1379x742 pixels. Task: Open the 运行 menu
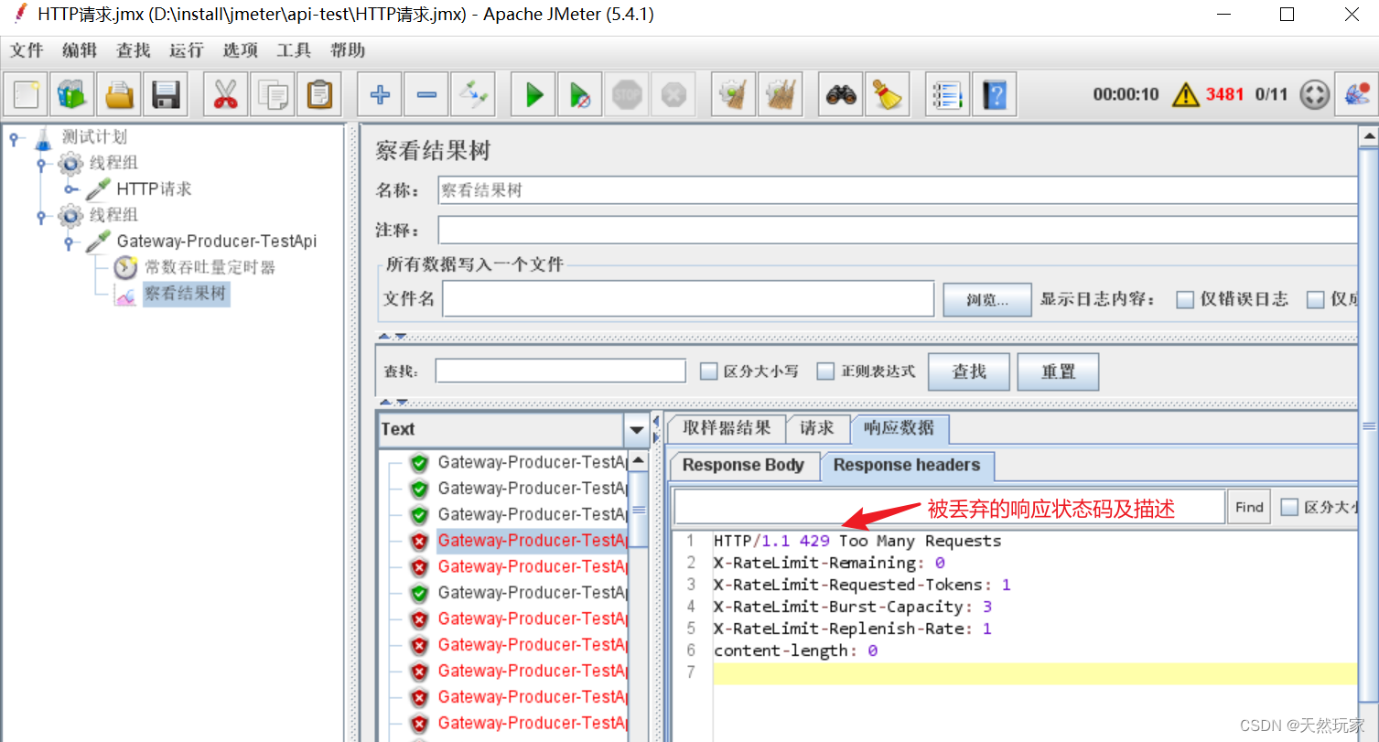[x=187, y=50]
